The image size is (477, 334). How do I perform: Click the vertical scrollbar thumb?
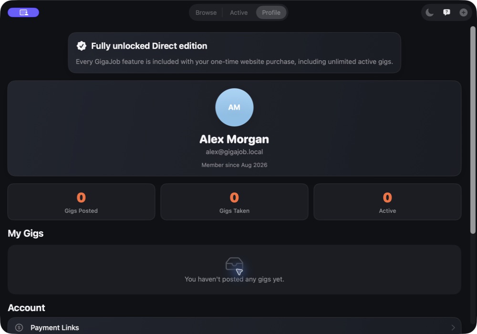pos(473,130)
